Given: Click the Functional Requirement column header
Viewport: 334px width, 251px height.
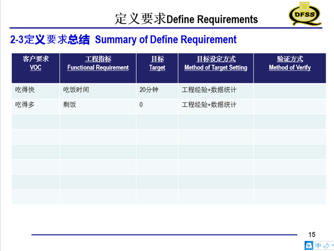Looking at the screenshot, I should (x=98, y=68).
